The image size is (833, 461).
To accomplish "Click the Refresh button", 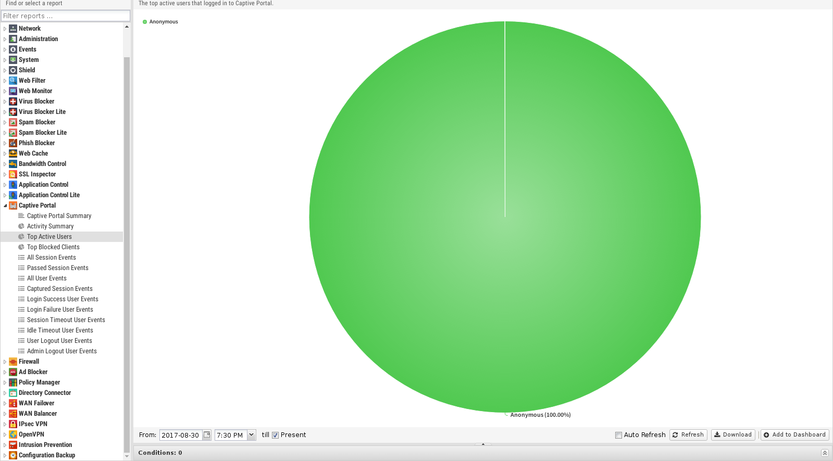I will coord(688,435).
